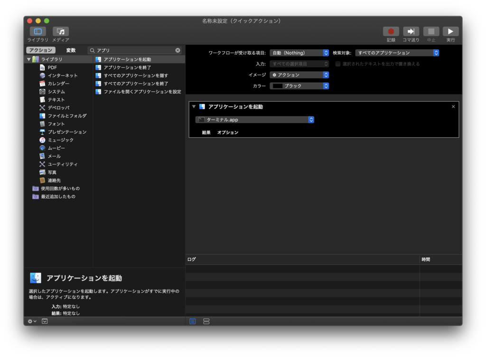The width and height of the screenshot is (486, 357).
Task: Show the オプション section of the action
Action: click(228, 133)
